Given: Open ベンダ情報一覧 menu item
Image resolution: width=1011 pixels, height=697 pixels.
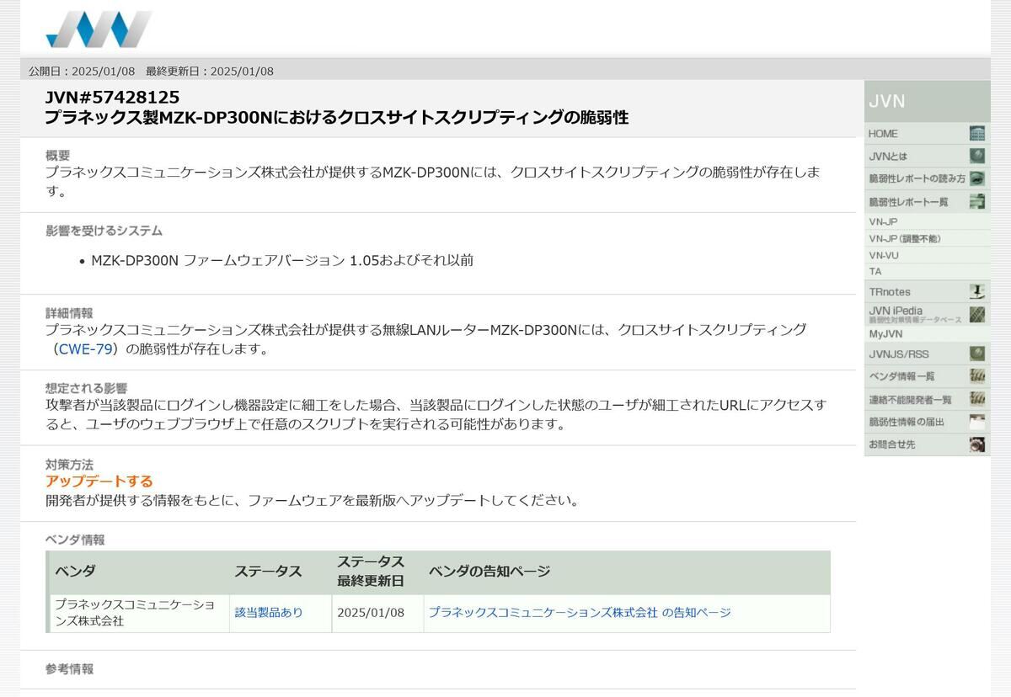Looking at the screenshot, I should pos(927,376).
